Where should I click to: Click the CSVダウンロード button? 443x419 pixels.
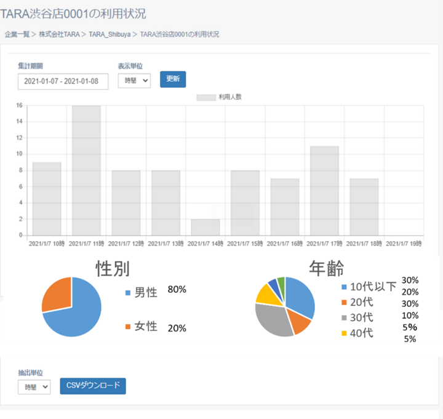(92, 386)
